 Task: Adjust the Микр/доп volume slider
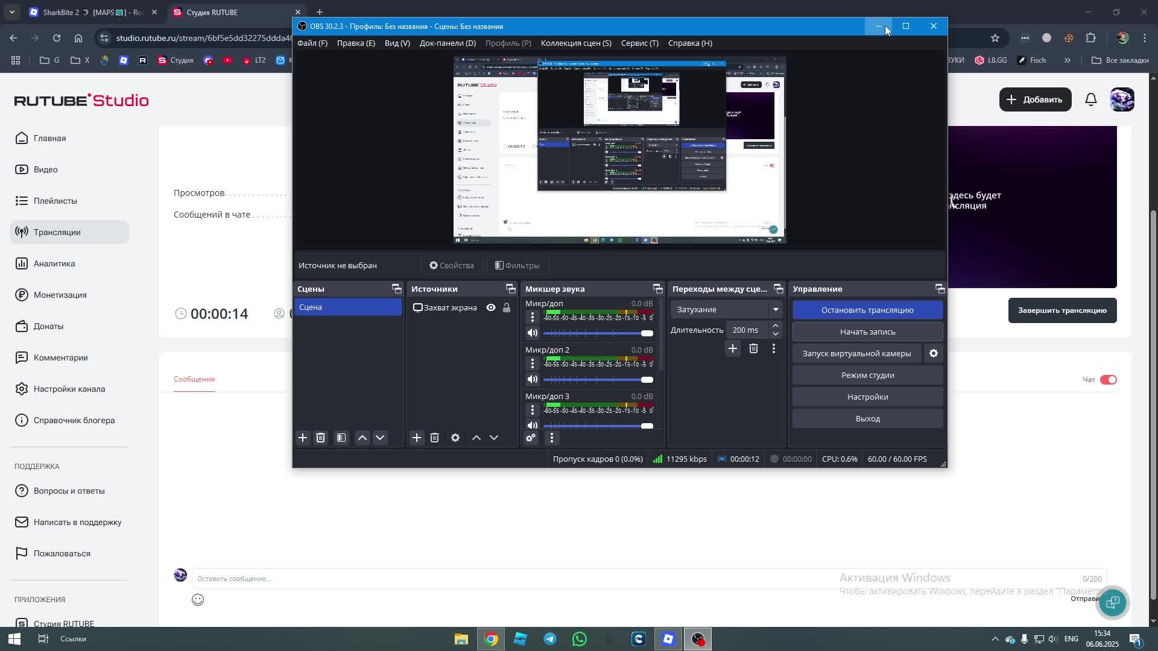click(x=598, y=333)
